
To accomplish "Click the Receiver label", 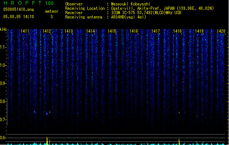I will (74, 13).
